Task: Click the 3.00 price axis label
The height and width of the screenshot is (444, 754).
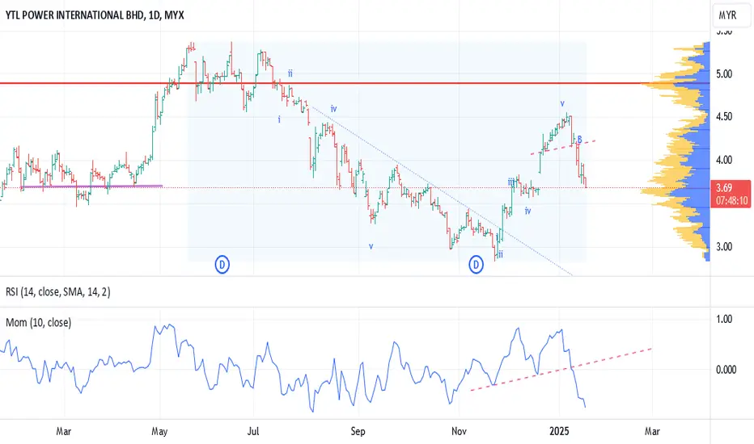Action: tap(724, 247)
